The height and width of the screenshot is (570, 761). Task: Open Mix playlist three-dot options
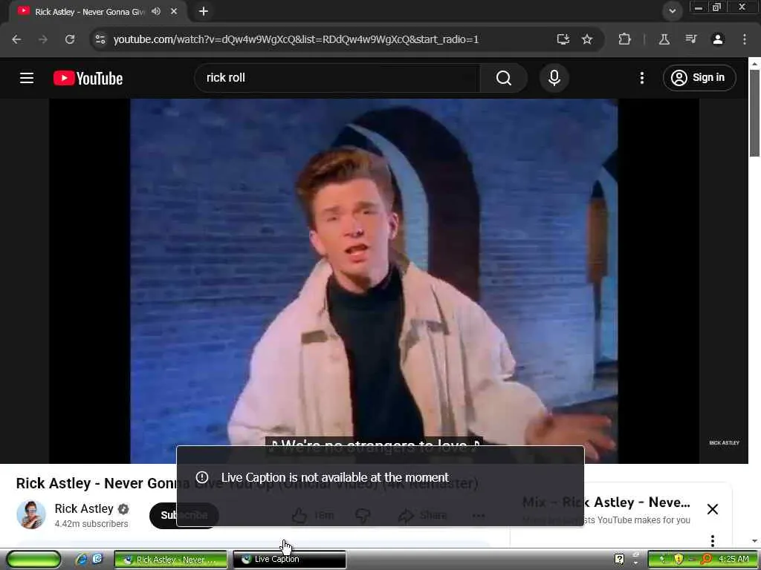(713, 540)
